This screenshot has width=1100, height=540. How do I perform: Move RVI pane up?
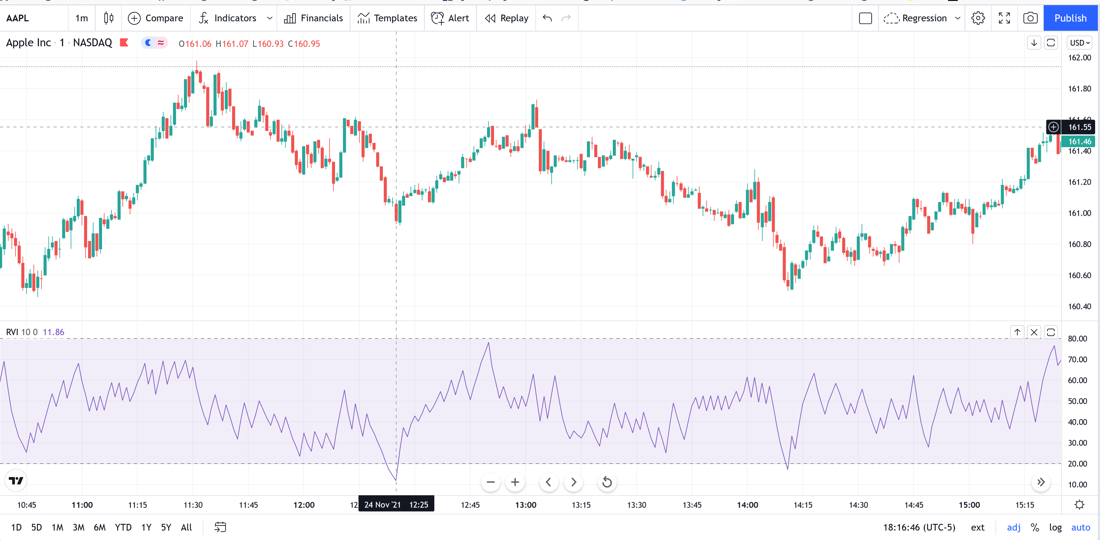[x=1017, y=332]
